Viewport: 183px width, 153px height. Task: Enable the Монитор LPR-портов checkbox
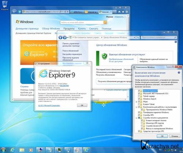[142, 123]
